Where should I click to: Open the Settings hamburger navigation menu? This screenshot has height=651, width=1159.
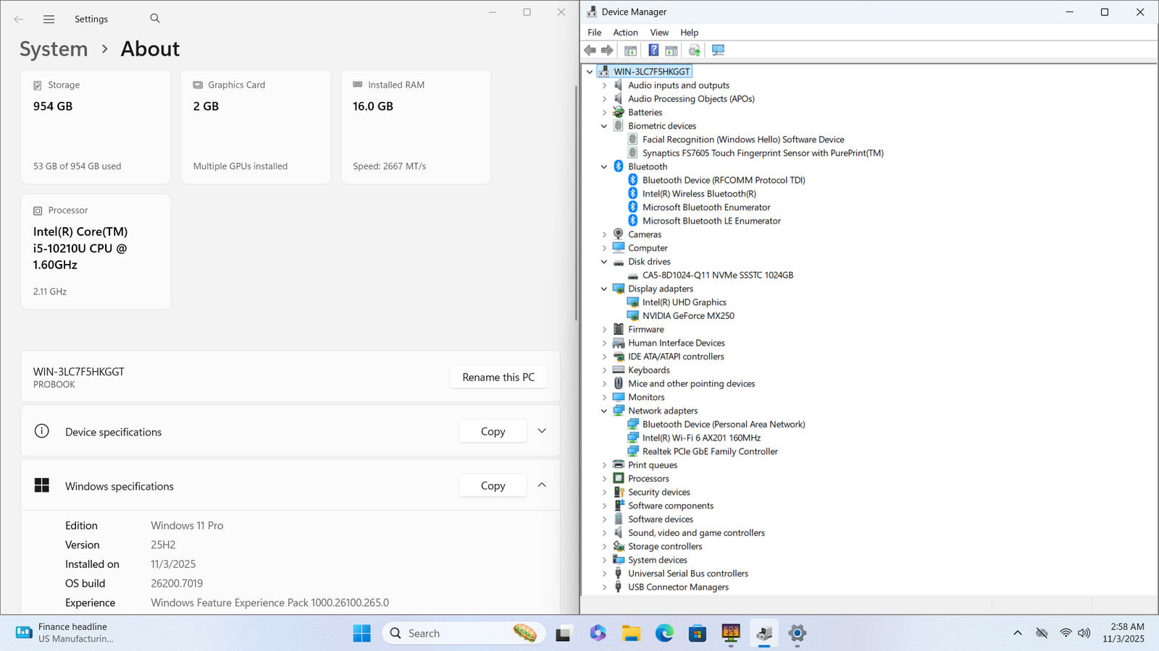[x=49, y=20]
